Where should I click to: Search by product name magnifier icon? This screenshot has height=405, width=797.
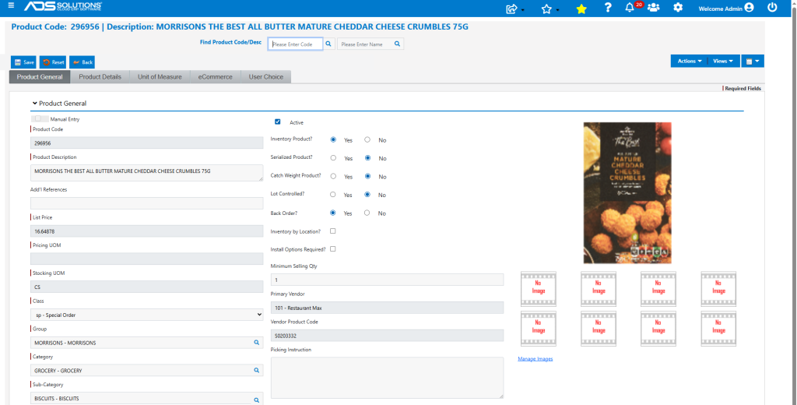pos(398,44)
